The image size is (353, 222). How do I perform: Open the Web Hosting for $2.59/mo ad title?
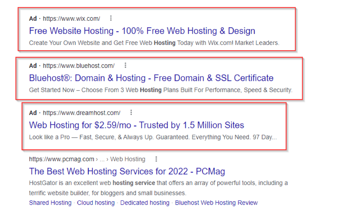click(x=137, y=125)
